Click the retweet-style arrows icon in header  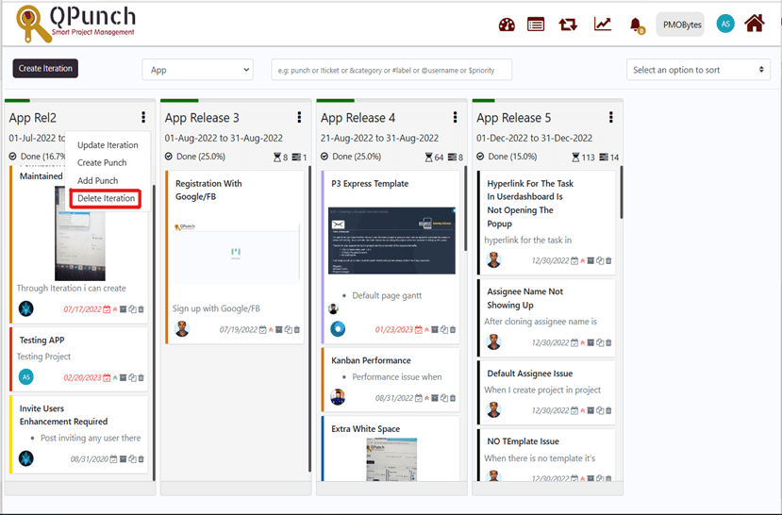(568, 25)
